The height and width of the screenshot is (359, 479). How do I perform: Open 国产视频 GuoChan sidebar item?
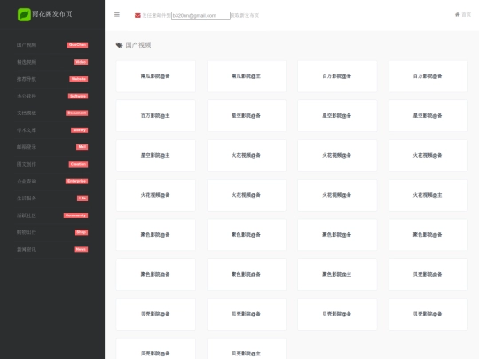pos(52,45)
